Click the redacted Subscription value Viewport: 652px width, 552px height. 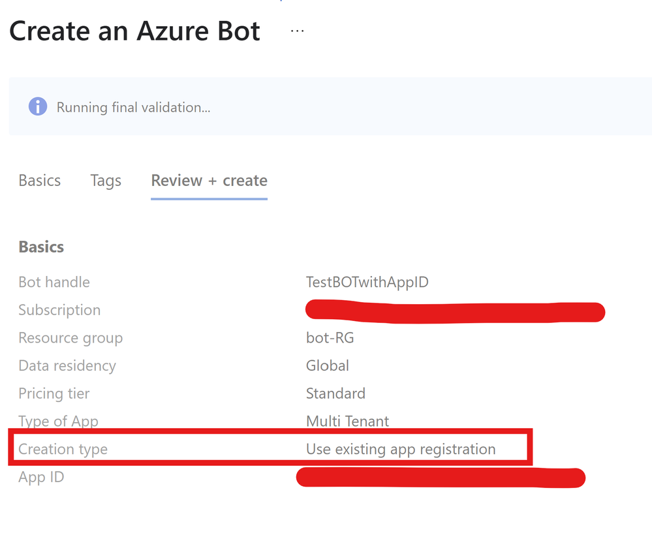tap(455, 311)
